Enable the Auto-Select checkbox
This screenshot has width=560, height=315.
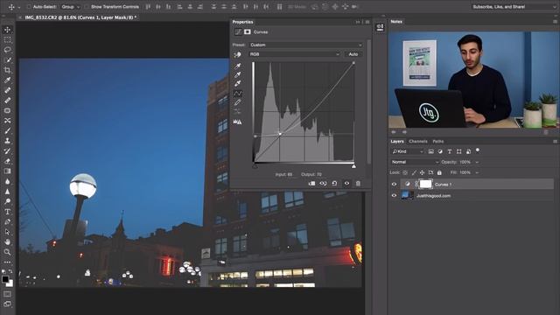point(29,7)
